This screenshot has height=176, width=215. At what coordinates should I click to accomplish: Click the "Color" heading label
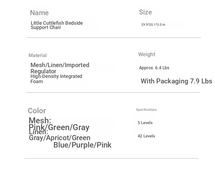pos(37,111)
